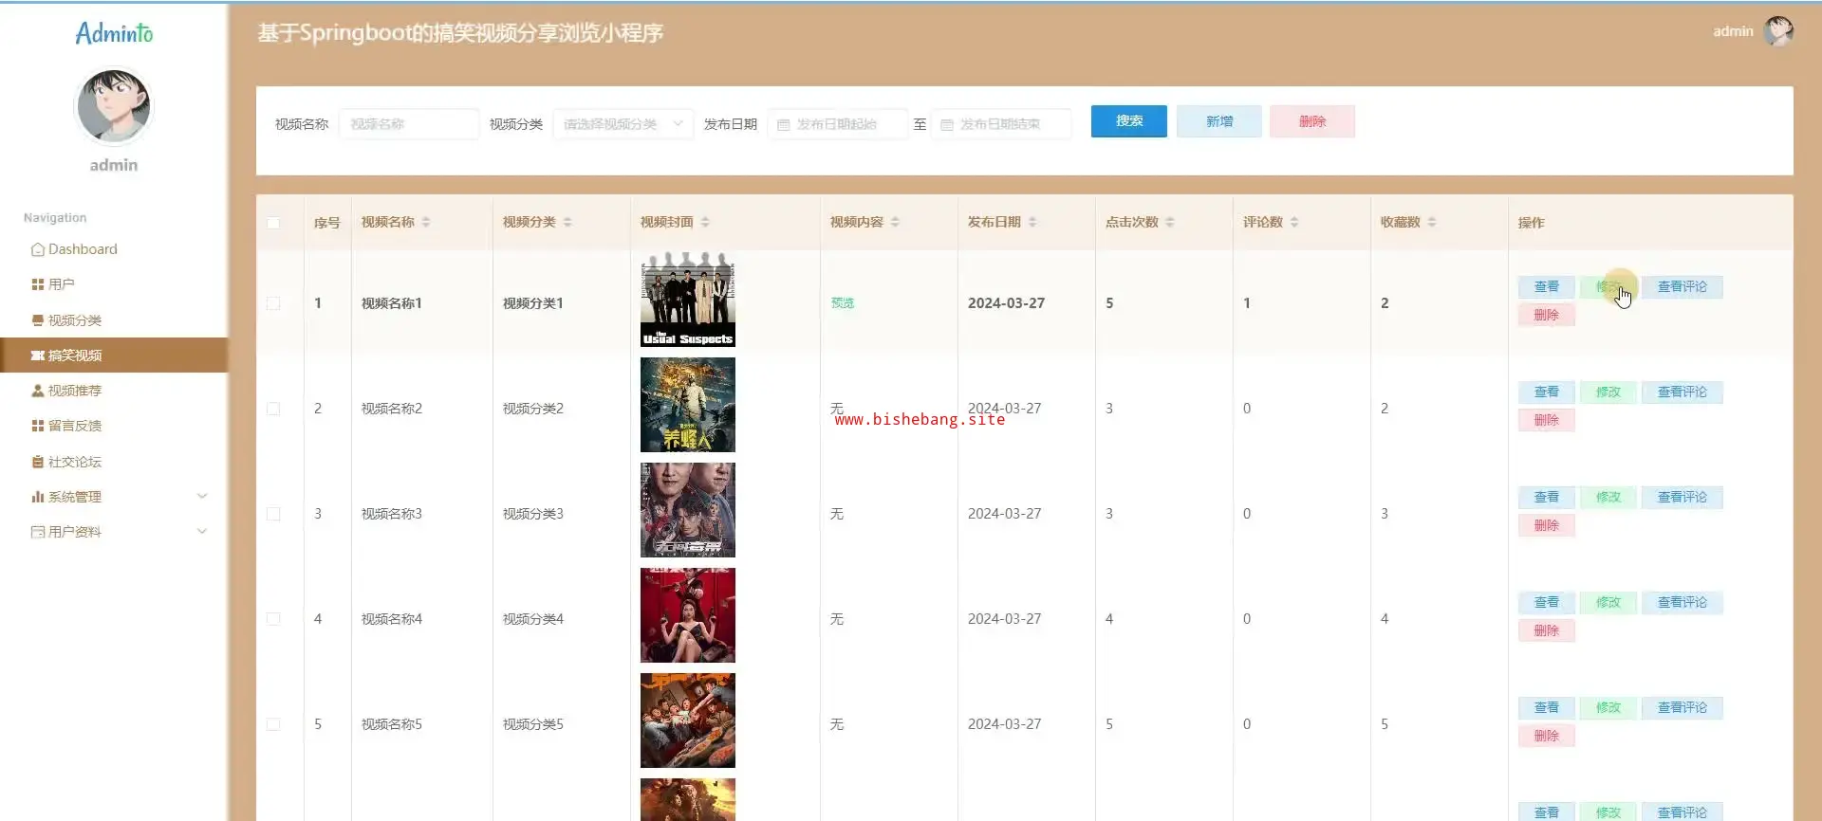Check the row for 视频名称1
The width and height of the screenshot is (1822, 821).
point(273,303)
